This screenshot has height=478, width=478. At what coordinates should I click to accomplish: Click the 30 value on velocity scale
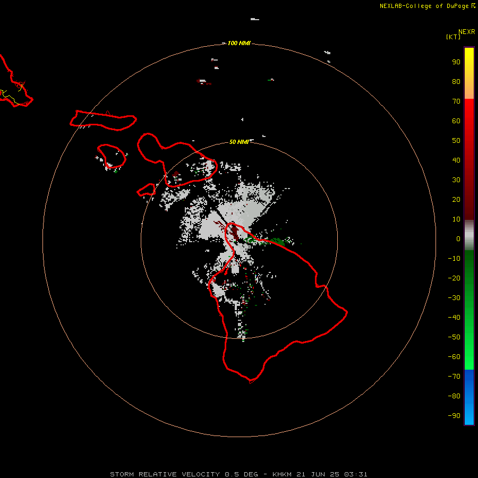tap(456, 180)
